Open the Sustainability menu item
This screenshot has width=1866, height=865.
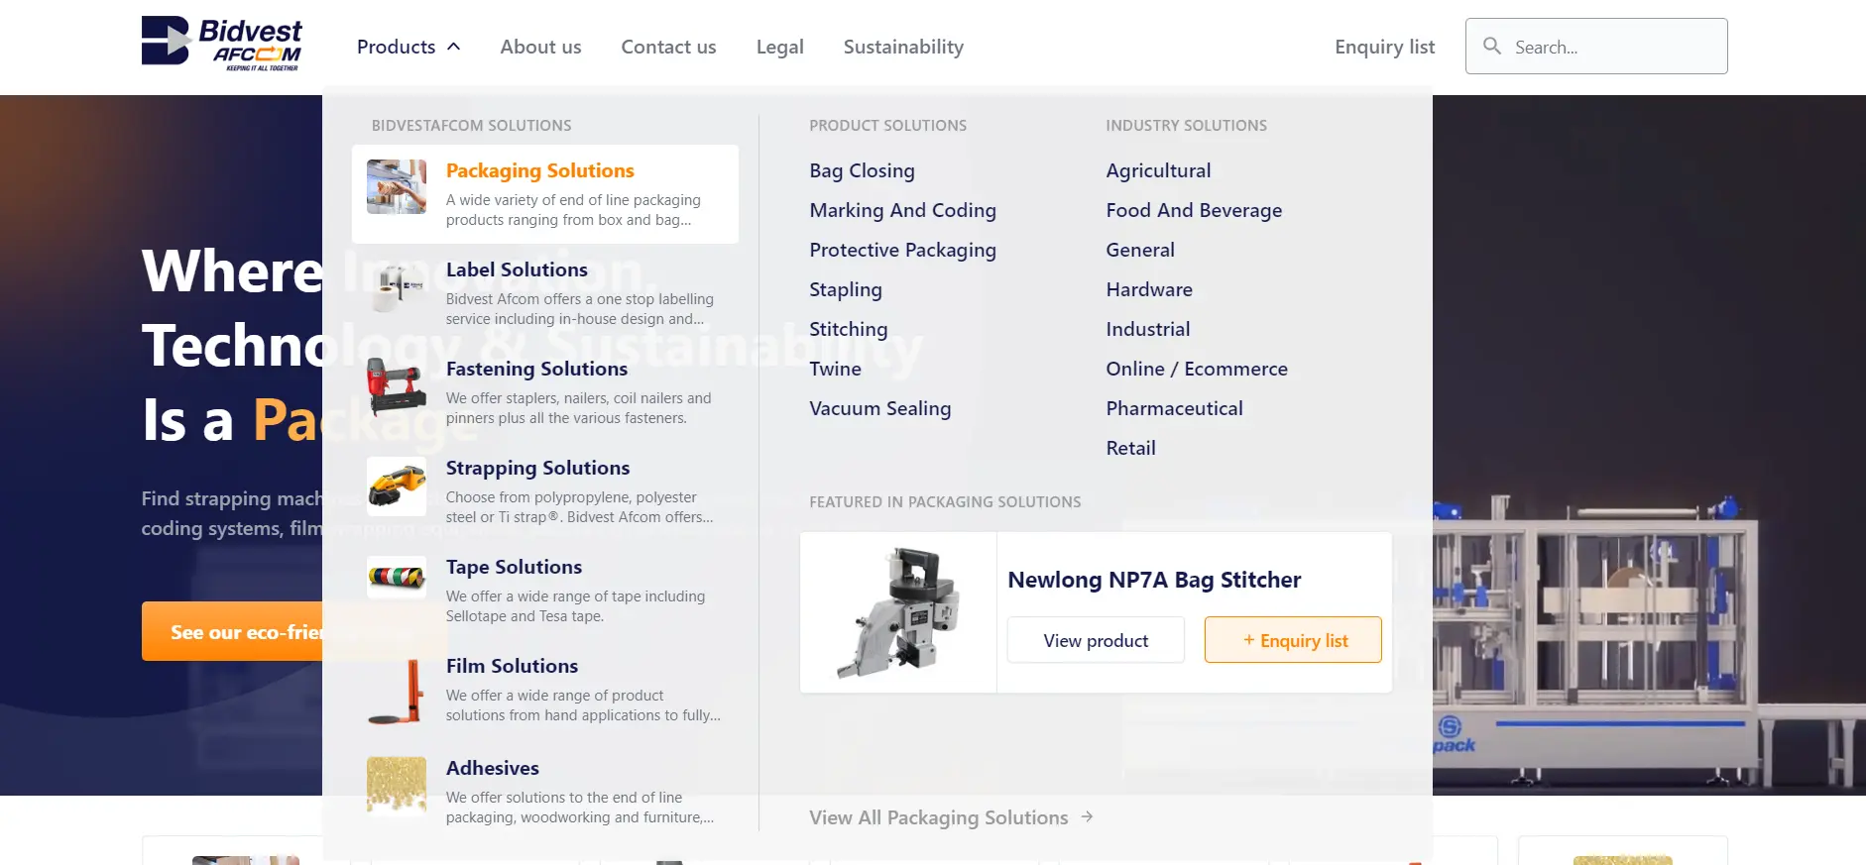coord(903,47)
